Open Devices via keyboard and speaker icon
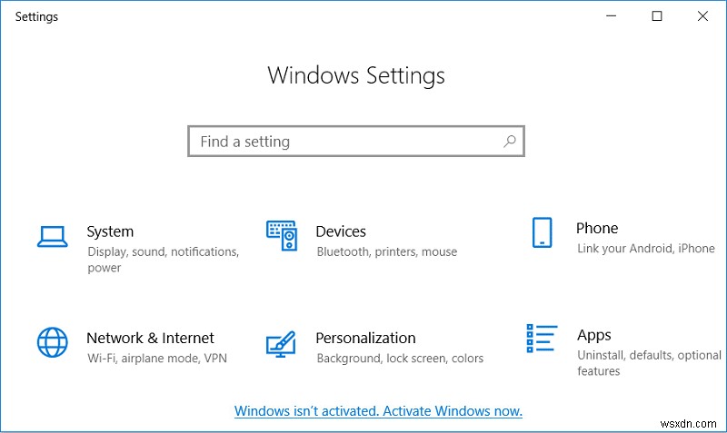Viewport: 727px width, 433px height. [x=281, y=236]
